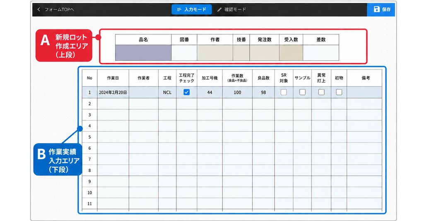Click the 差数 header in lot area
The image size is (429, 221).
321,40
